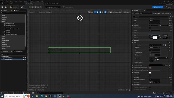Screen dimensions: 174x98
Task: Switch to the Library tab
Action: 17,10
